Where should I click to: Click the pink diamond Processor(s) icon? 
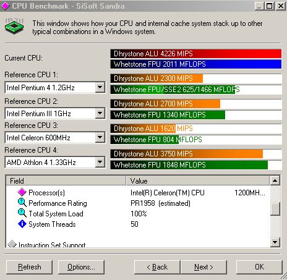22,192
